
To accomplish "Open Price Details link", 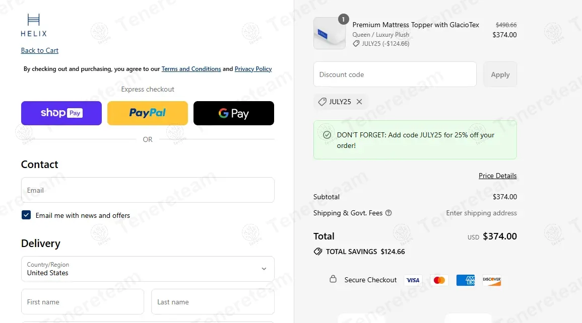I will click(x=497, y=176).
